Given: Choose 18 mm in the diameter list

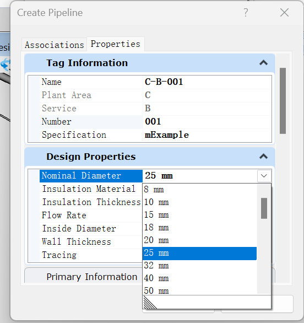Looking at the screenshot, I should pyautogui.click(x=200, y=228).
